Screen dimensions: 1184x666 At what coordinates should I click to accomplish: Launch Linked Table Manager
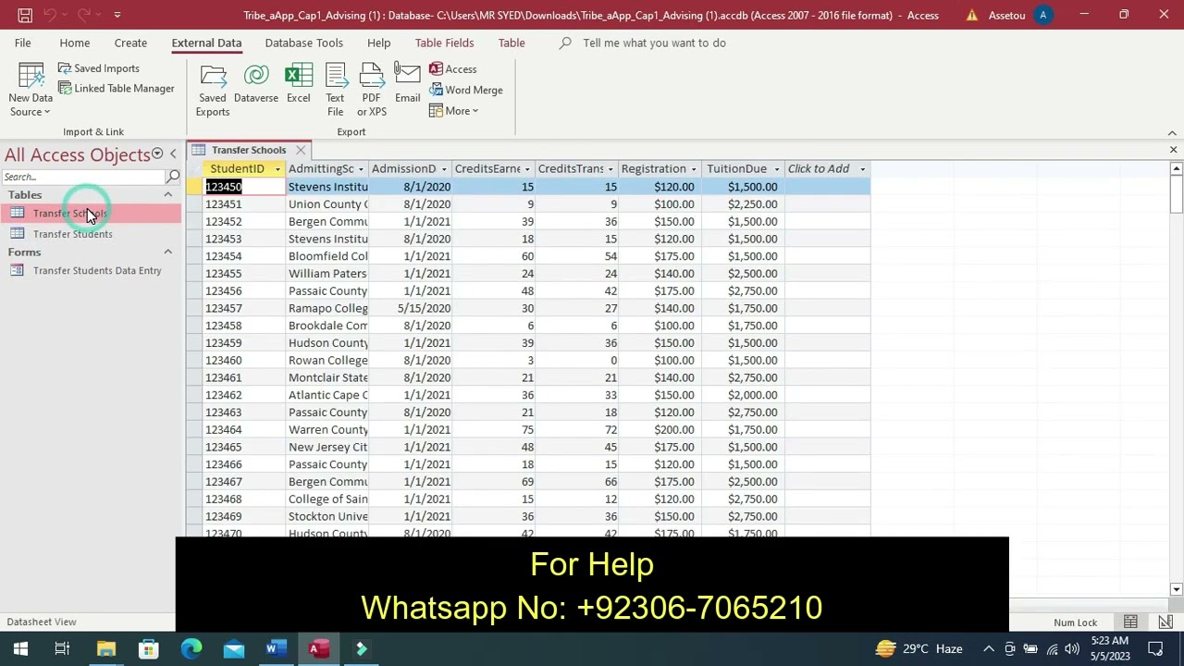click(x=116, y=89)
